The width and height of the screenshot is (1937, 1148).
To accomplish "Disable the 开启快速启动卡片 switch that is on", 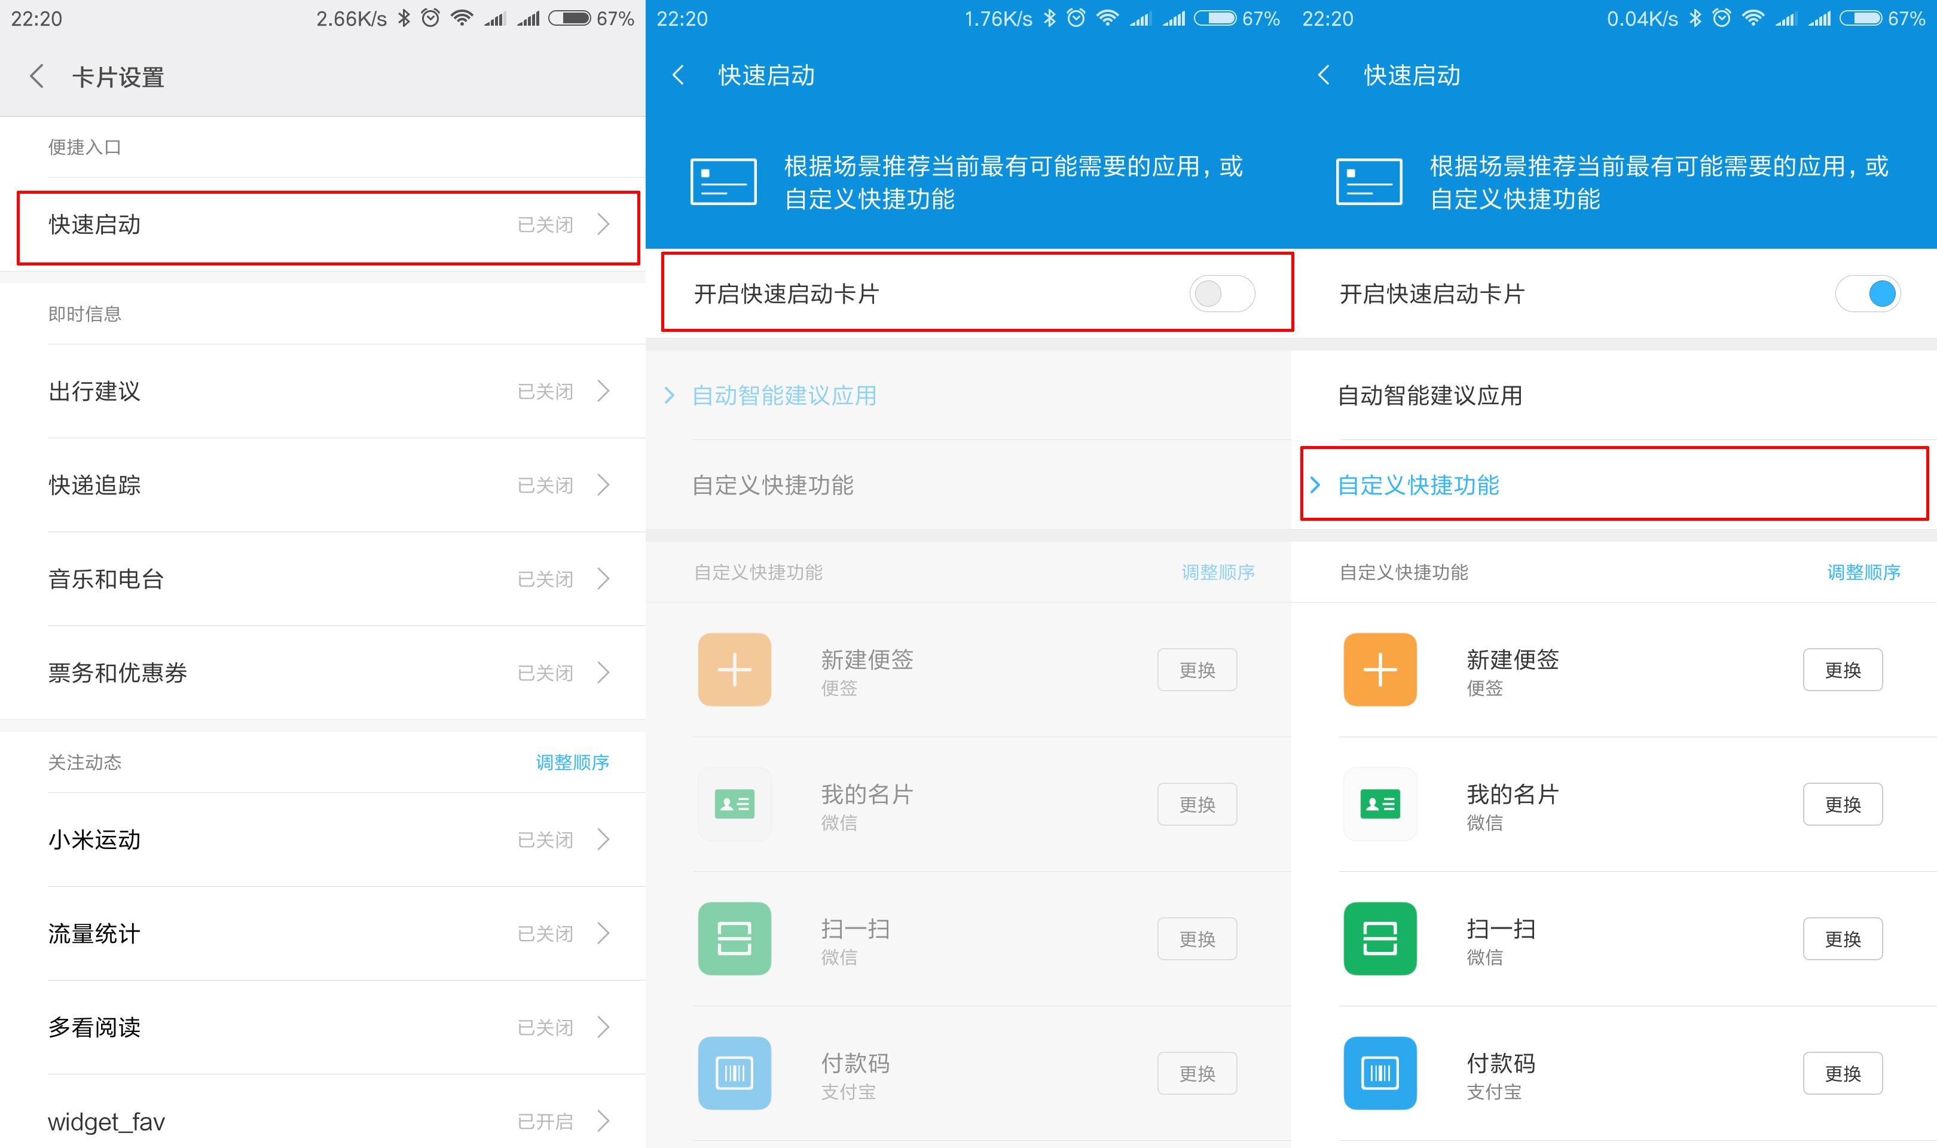I will click(x=1868, y=294).
